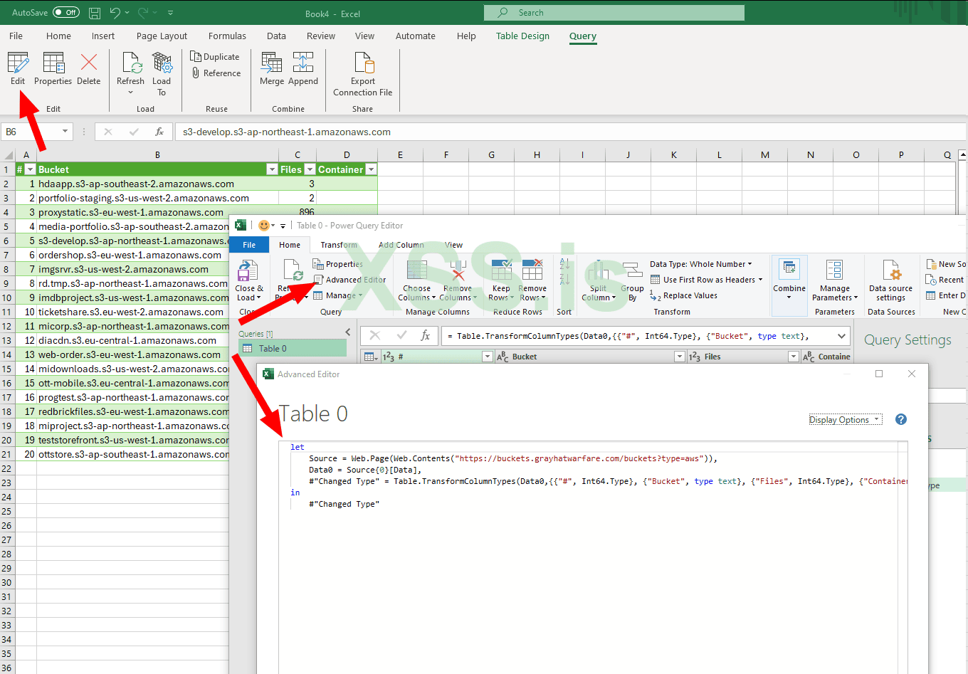Click the Merge queries icon
The image size is (968, 674).
(x=271, y=68)
